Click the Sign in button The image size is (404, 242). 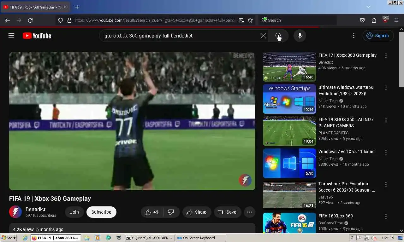coord(378,36)
